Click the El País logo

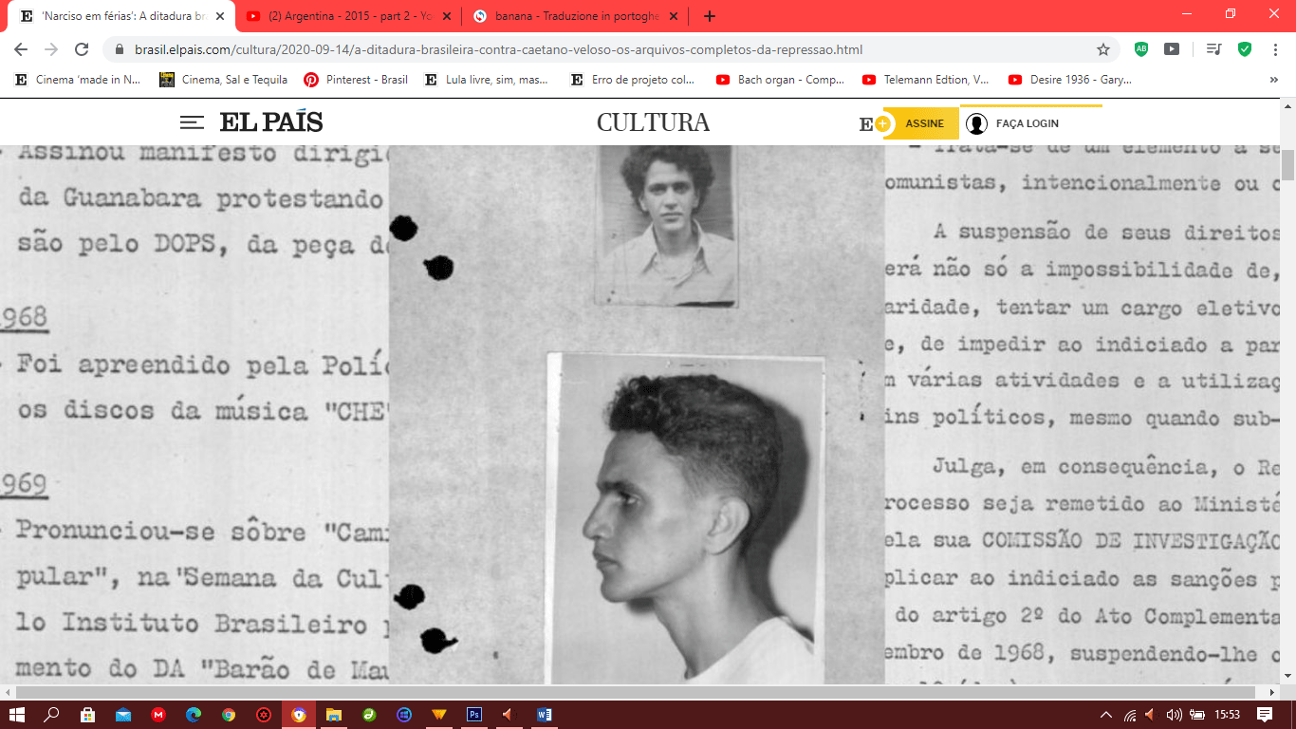click(271, 122)
